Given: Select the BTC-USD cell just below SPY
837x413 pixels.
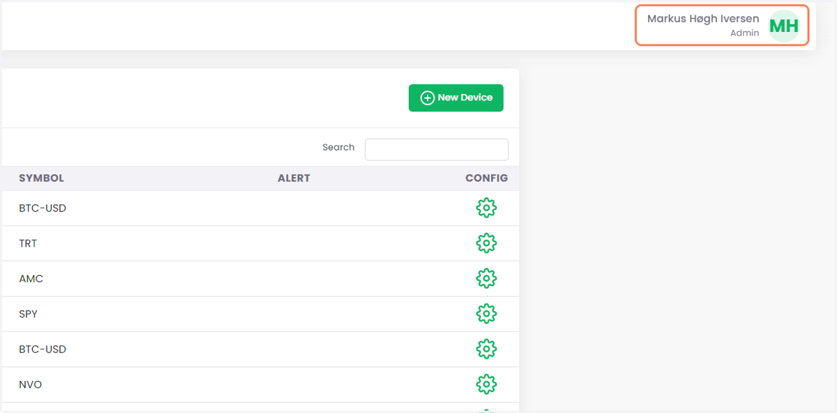Looking at the screenshot, I should click(43, 349).
